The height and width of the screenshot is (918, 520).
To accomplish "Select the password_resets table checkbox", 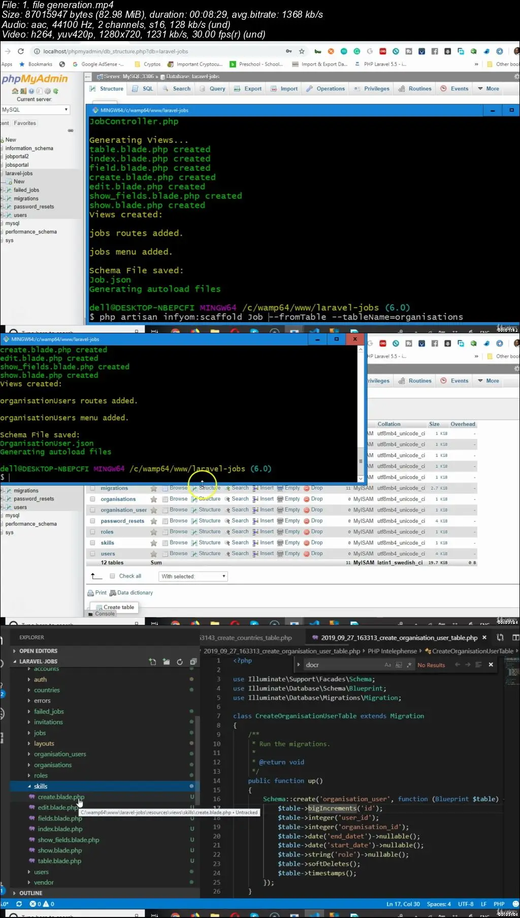I will [92, 521].
